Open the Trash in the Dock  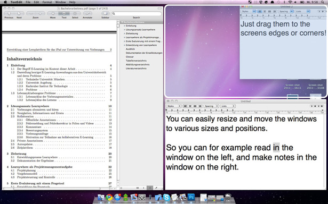pos(228,197)
